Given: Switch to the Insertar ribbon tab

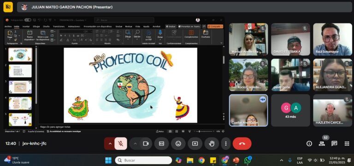Looking at the screenshot, I should coord(26,27).
